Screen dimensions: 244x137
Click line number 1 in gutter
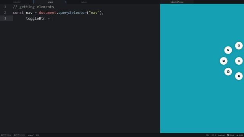tap(5, 7)
